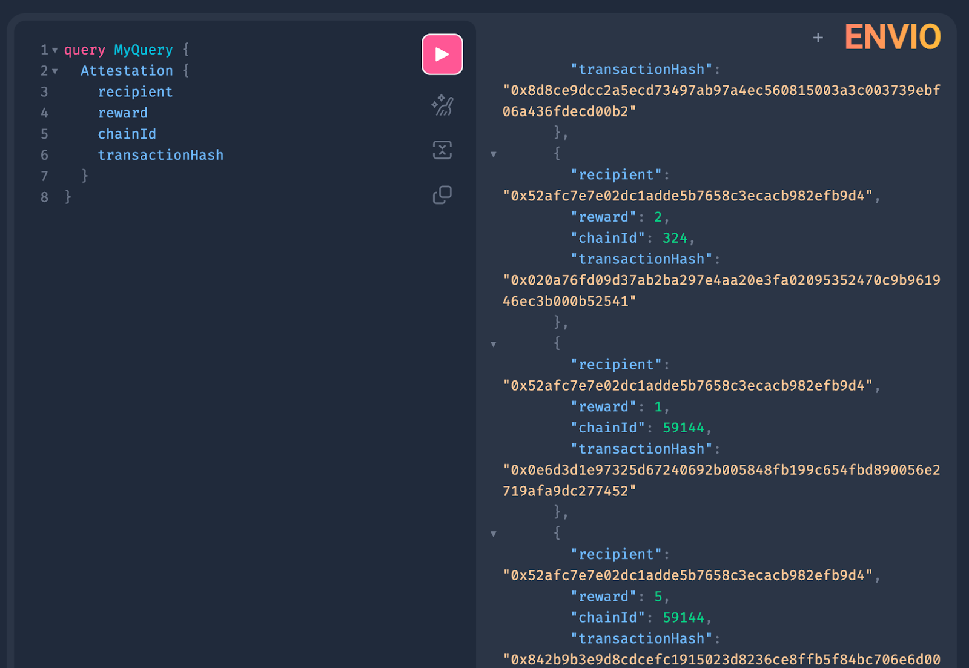Click the fold arrow beside query MyQuery
This screenshot has height=668, width=969.
pos(55,50)
